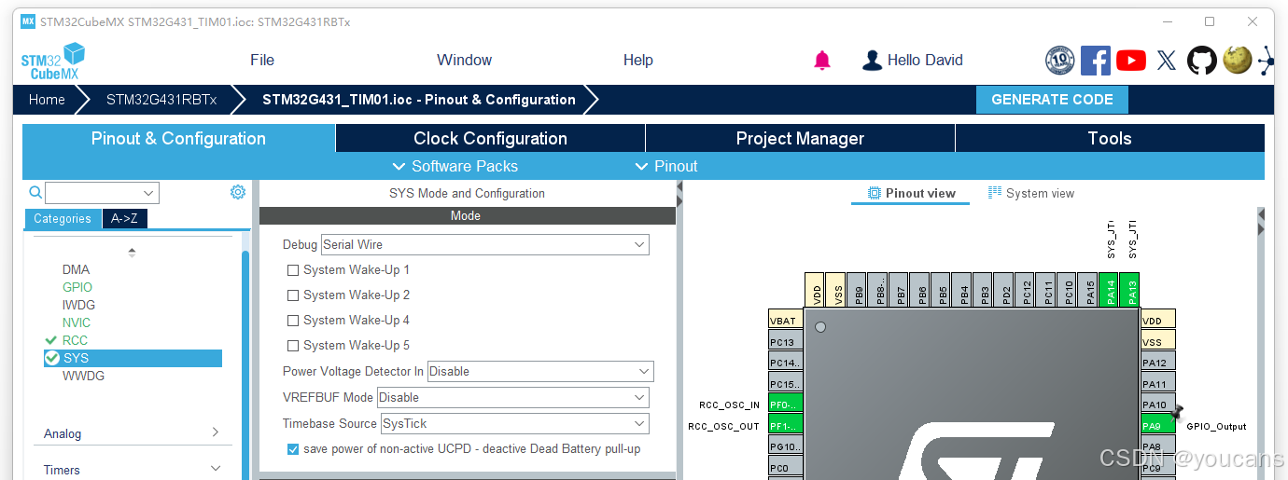Switch to System view
The width and height of the screenshot is (1288, 480).
[1031, 193]
